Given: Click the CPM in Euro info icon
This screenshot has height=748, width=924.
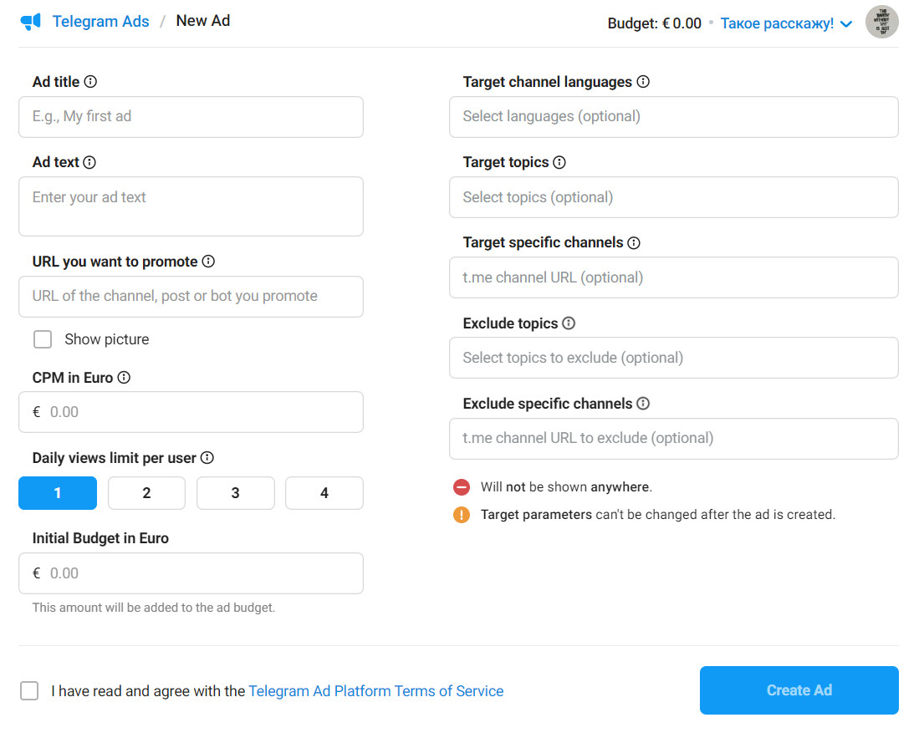Looking at the screenshot, I should pyautogui.click(x=124, y=378).
